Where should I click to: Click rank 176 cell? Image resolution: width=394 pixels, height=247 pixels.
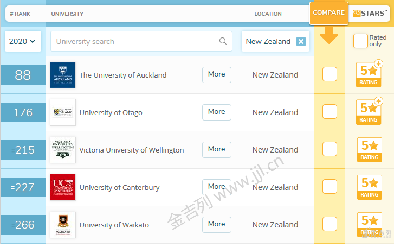pos(23,112)
